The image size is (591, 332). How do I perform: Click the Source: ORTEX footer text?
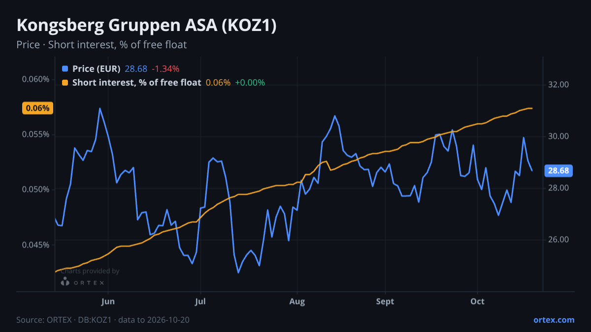pyautogui.click(x=103, y=320)
